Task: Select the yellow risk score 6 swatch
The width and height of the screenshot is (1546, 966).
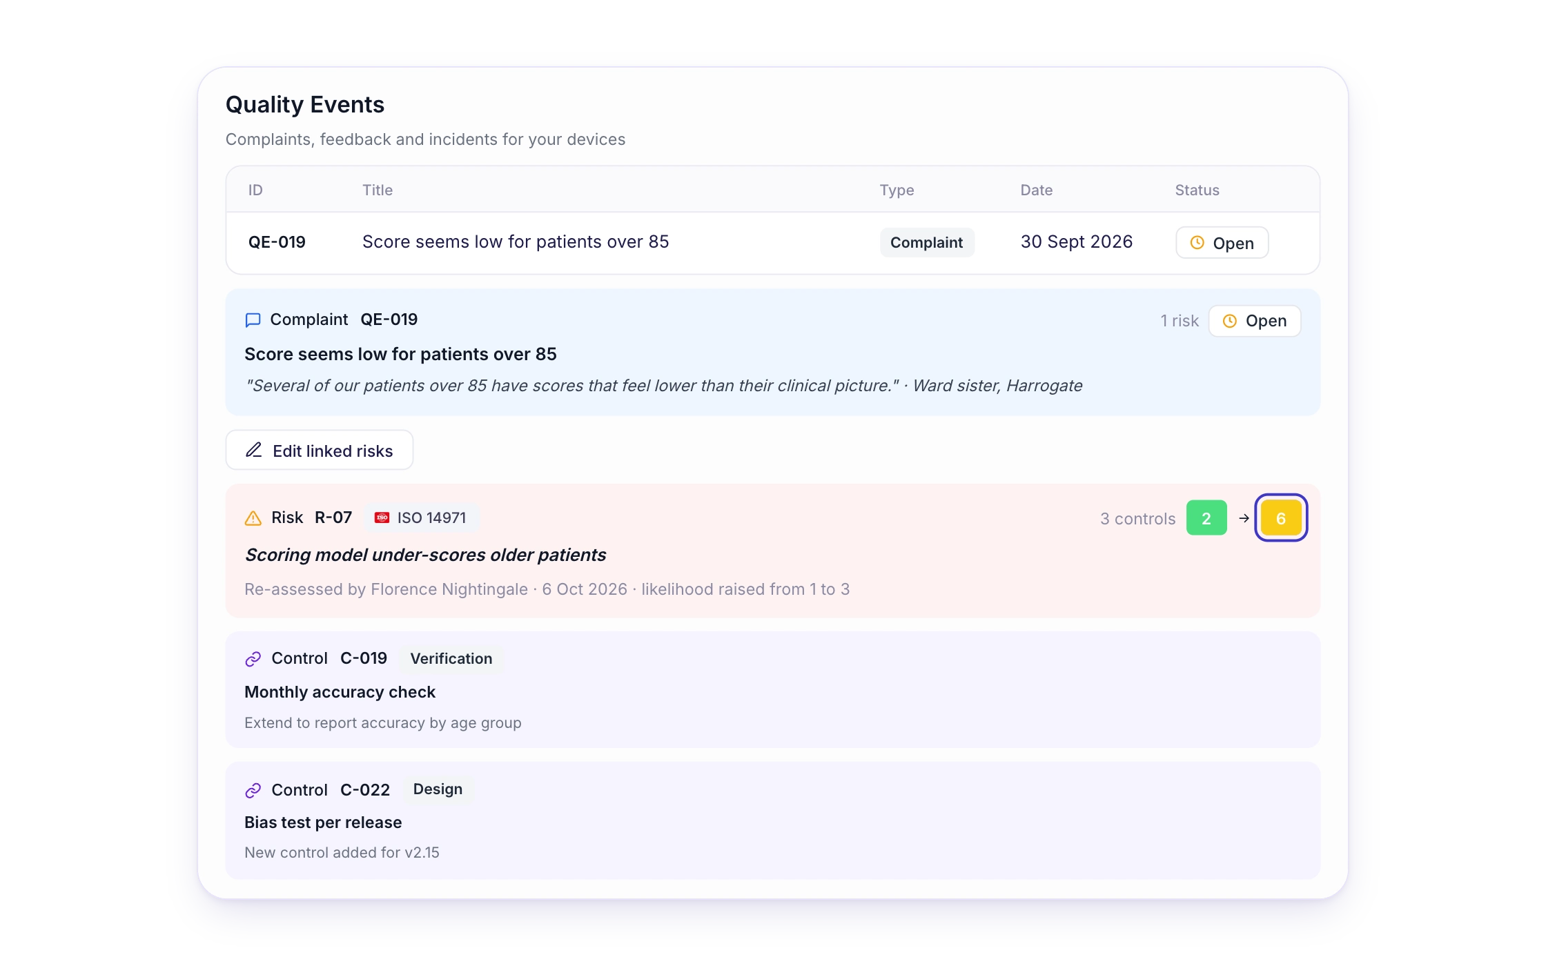Action: [x=1281, y=518]
